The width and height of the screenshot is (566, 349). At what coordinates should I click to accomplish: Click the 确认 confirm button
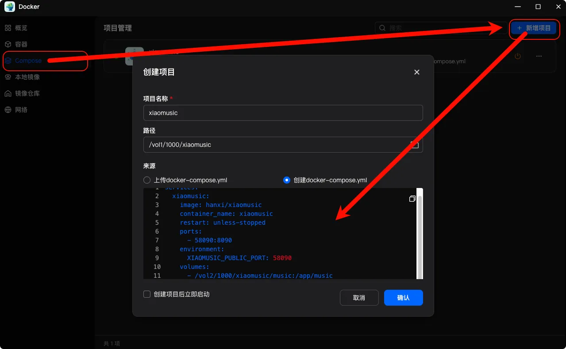(403, 298)
